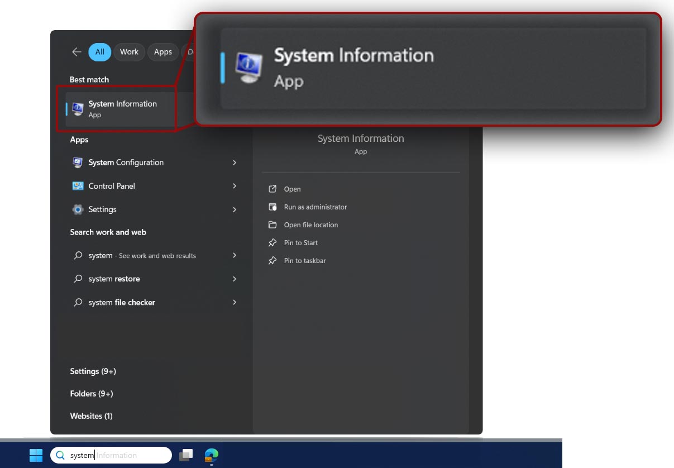
Task: Expand 'system restore' chevron
Action: pos(235,279)
